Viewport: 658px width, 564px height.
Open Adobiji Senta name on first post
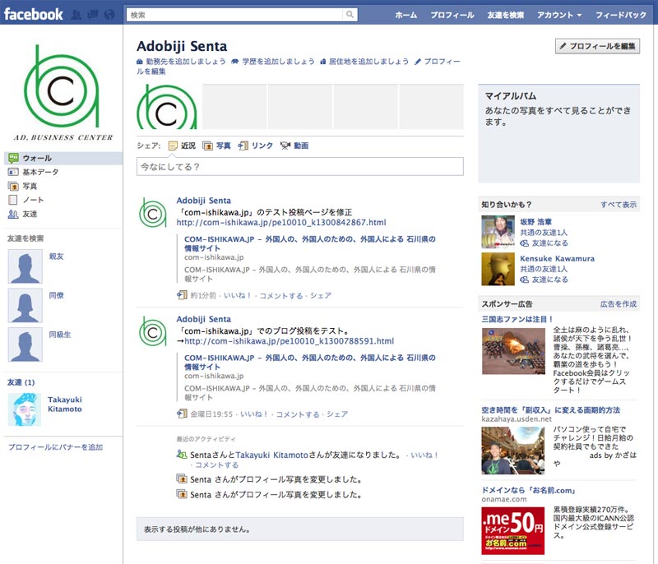[x=203, y=201]
